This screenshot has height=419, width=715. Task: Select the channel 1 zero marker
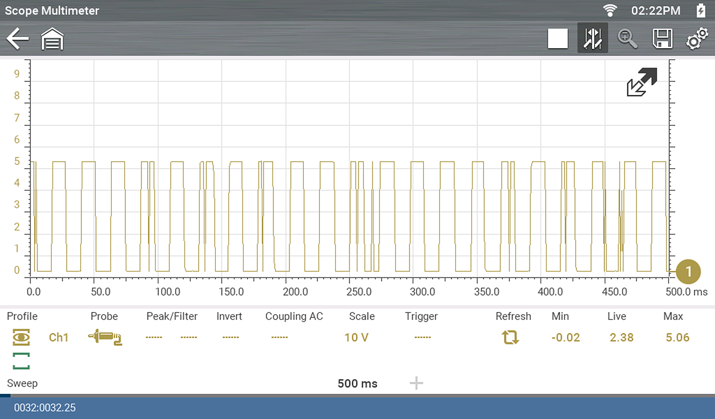[x=688, y=272]
